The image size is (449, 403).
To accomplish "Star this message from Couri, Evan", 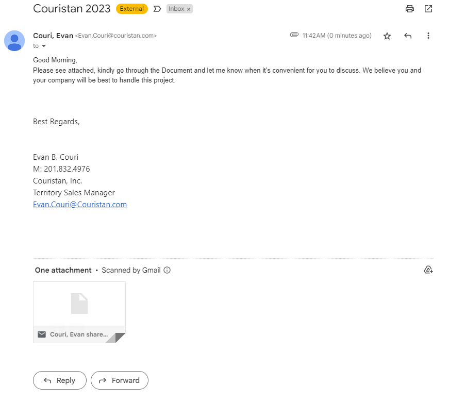I will point(387,36).
